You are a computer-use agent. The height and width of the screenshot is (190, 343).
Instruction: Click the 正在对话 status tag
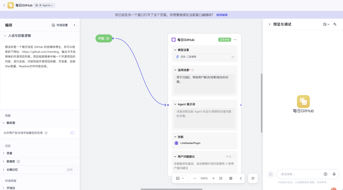225,40
